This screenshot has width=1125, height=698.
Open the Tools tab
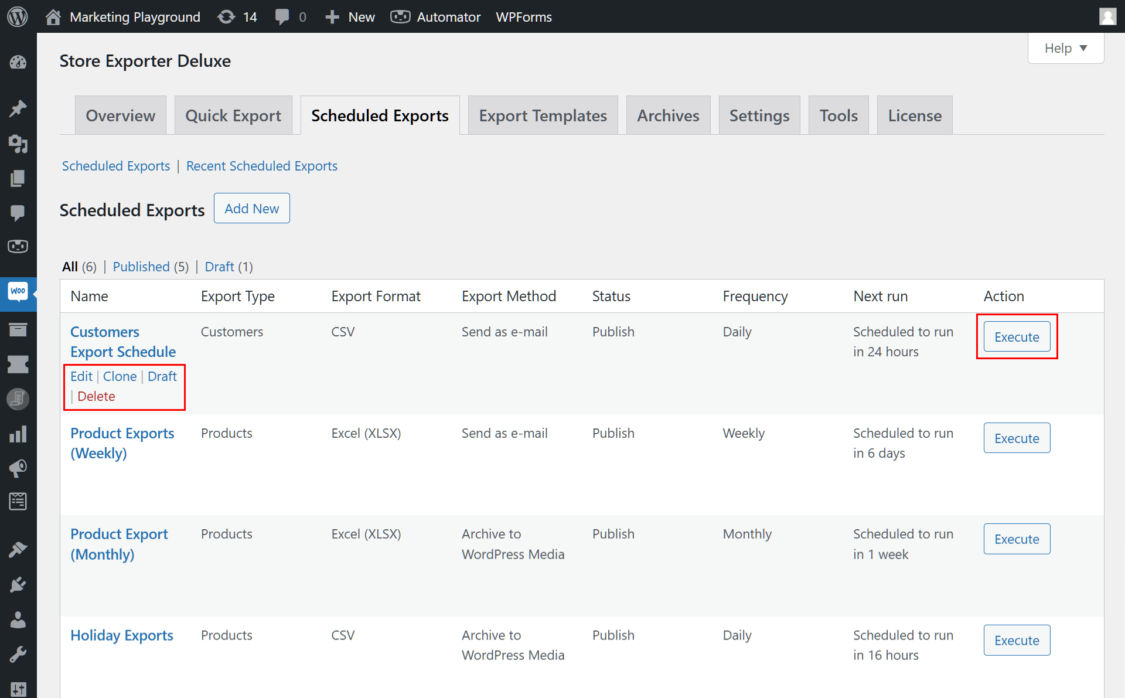838,115
